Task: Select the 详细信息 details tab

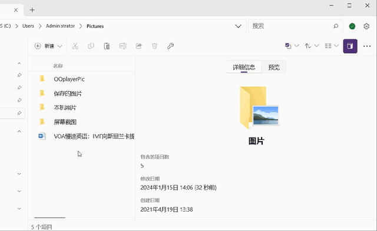Action: tap(244, 67)
